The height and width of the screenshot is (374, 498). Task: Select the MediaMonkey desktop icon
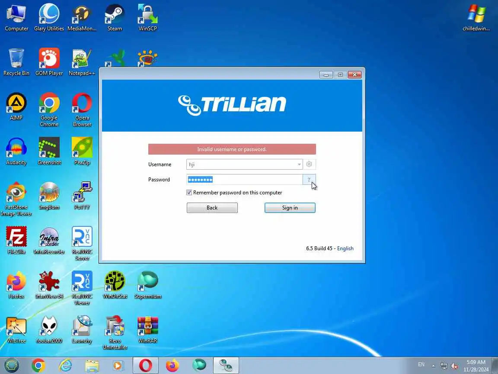tap(82, 17)
